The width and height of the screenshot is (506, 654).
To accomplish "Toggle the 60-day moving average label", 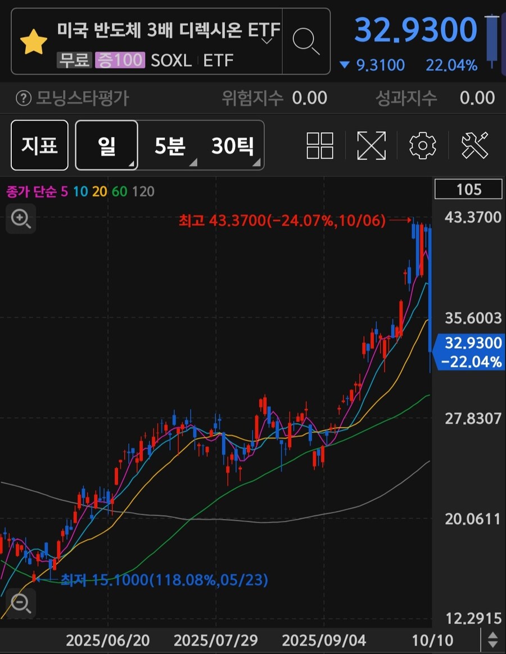I will [x=119, y=192].
